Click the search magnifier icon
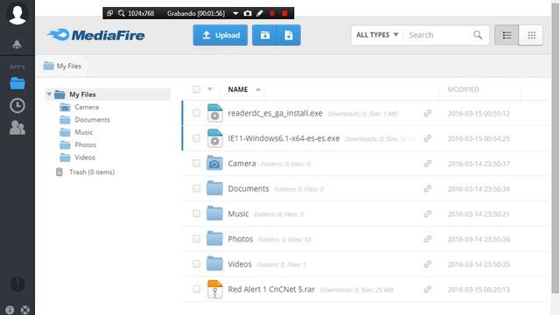This screenshot has width=560, height=315. click(x=478, y=35)
